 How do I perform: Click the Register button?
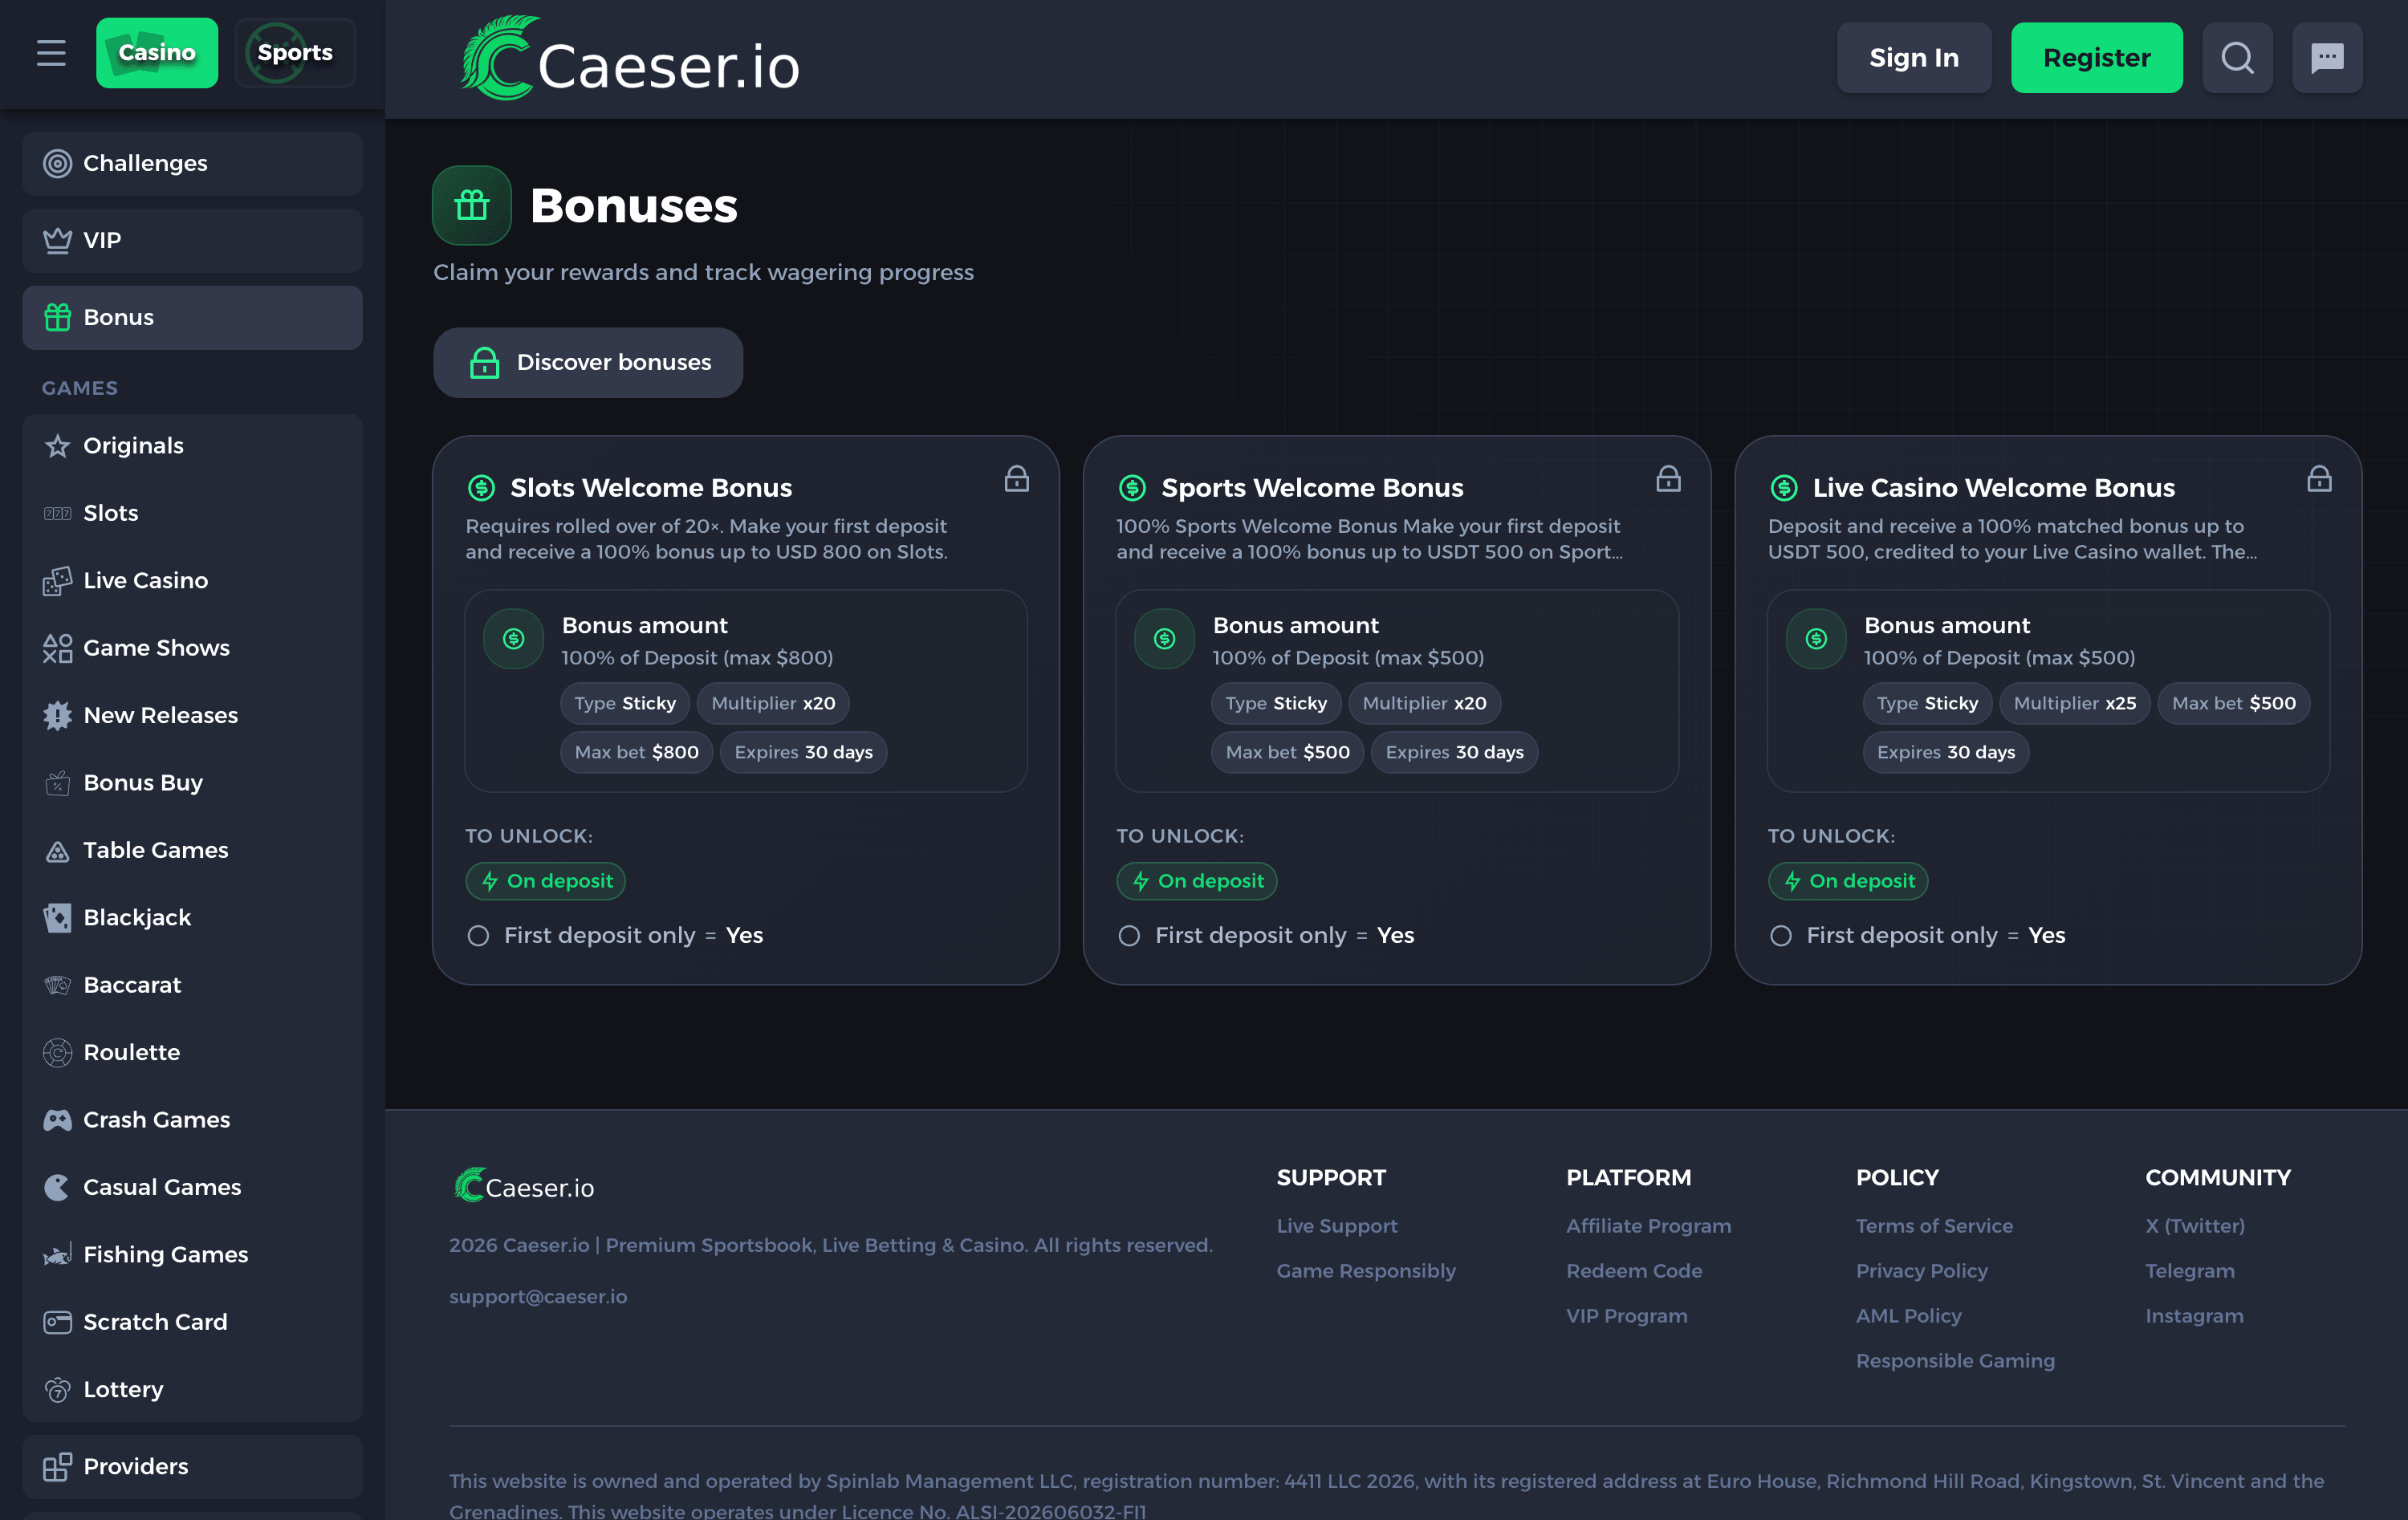pos(2096,58)
